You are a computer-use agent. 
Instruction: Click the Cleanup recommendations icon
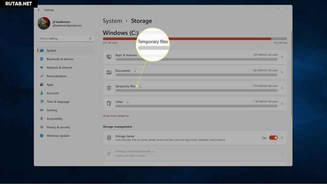point(109,154)
